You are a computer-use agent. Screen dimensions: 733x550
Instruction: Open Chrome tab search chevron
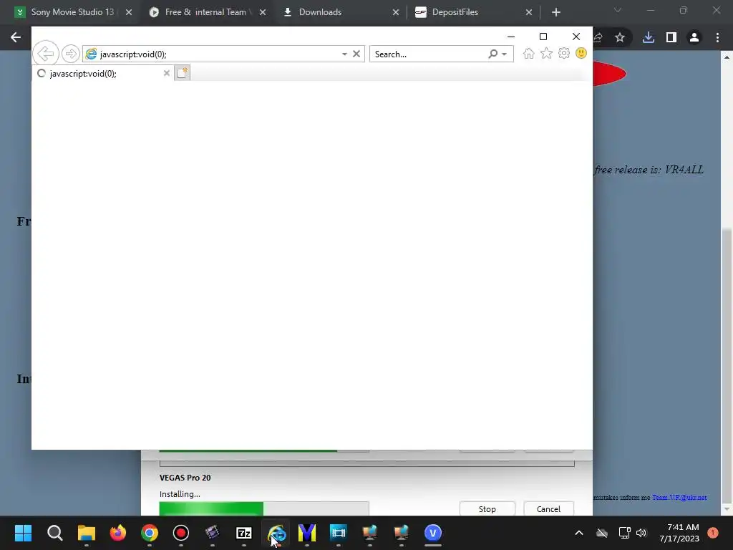click(x=618, y=10)
